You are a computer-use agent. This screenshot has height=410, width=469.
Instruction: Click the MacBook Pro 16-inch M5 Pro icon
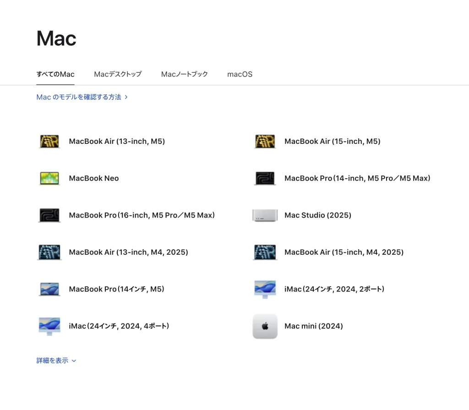tap(49, 215)
